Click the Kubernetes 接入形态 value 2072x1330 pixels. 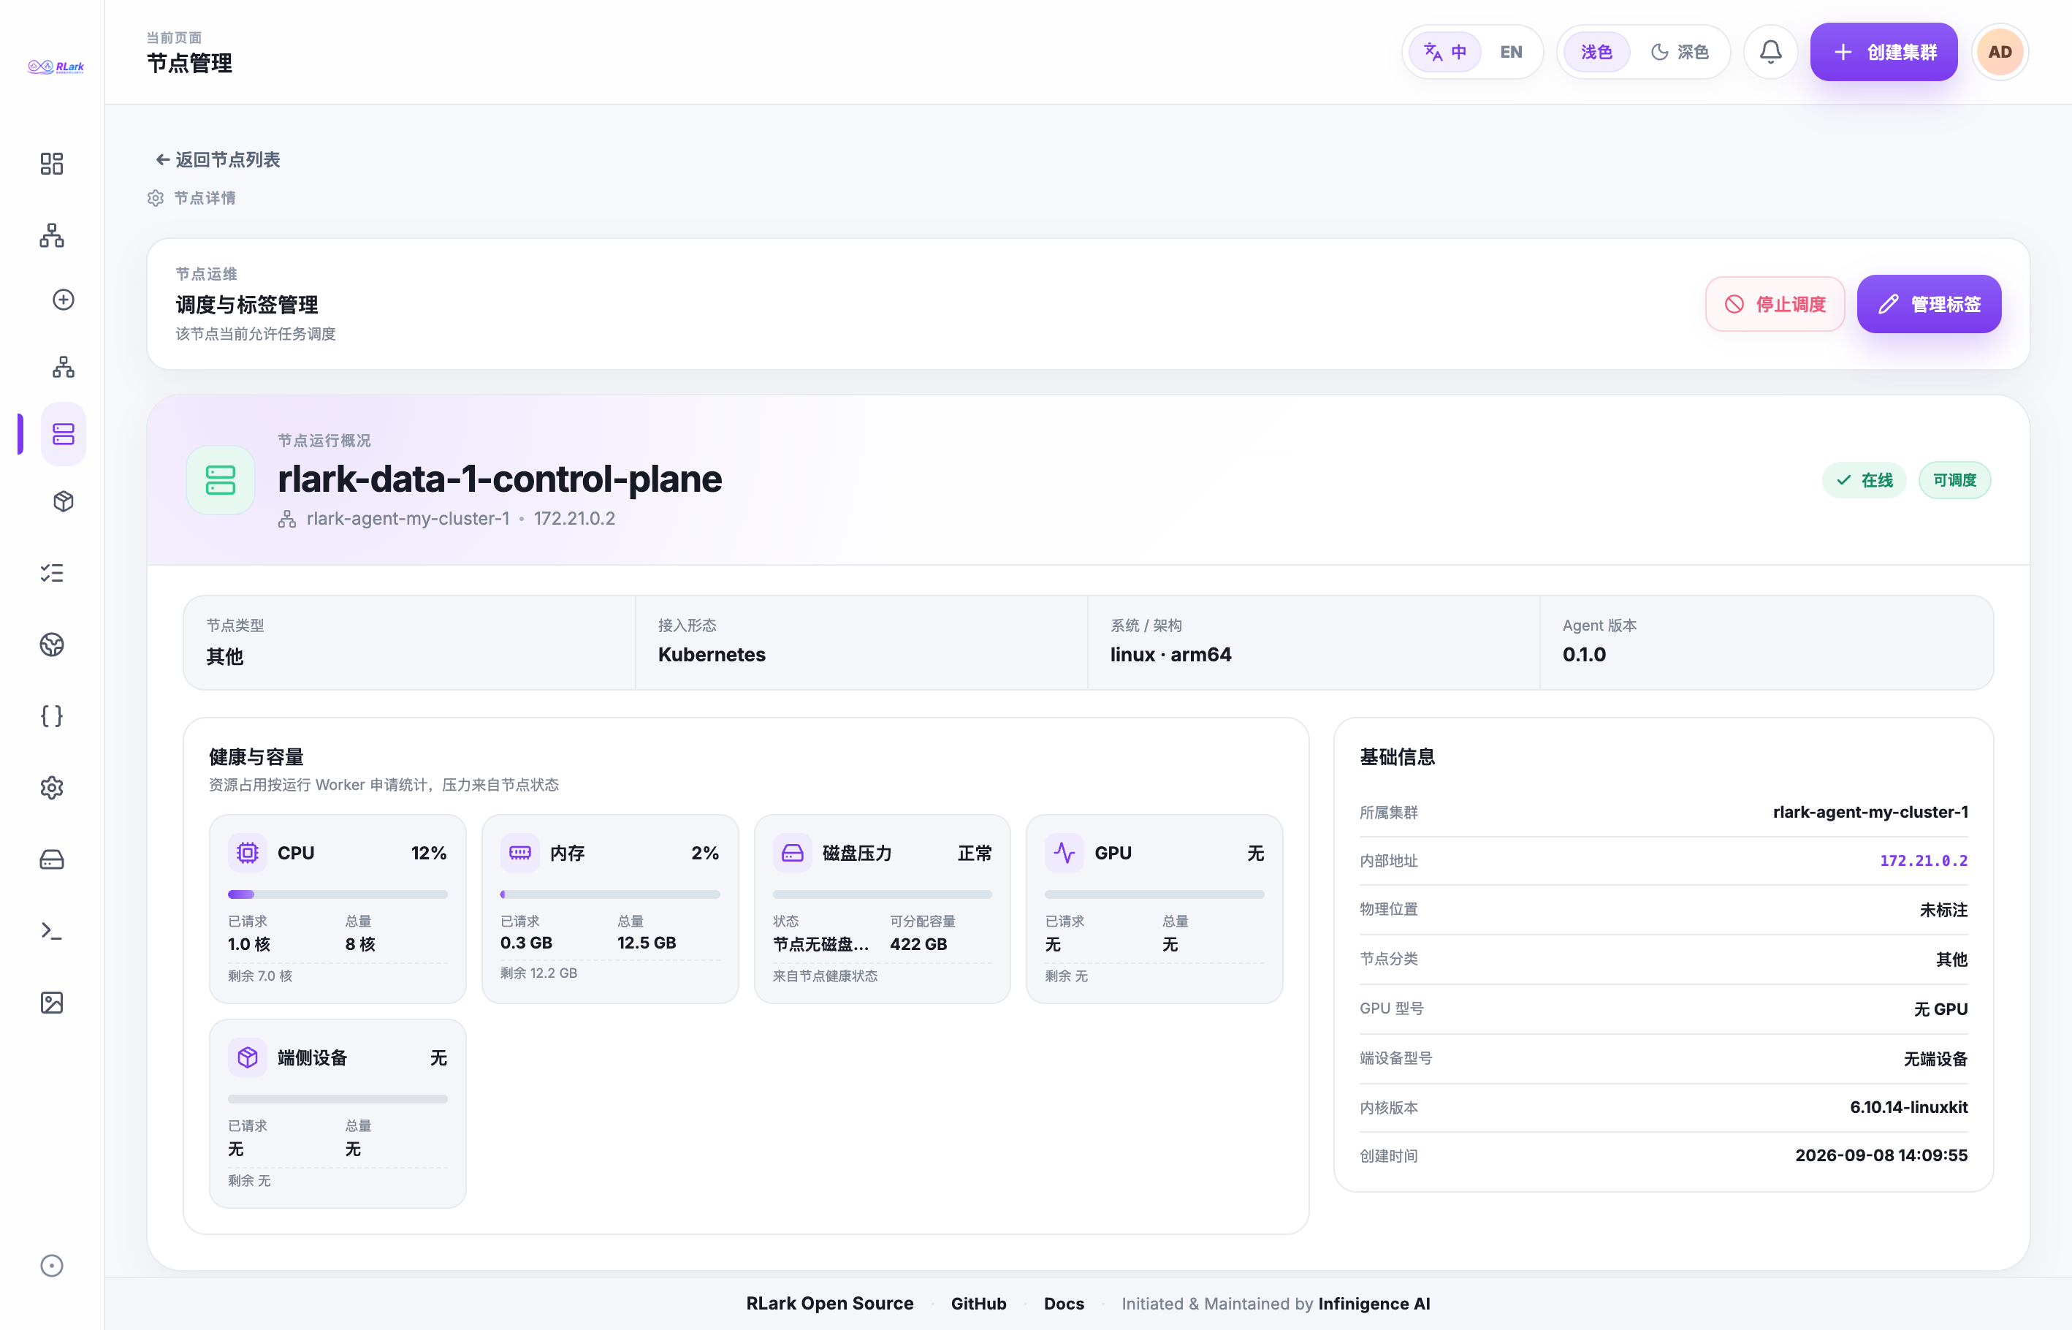[712, 655]
